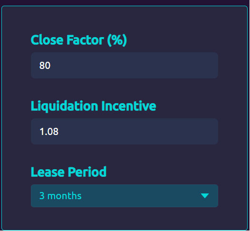
Task: Click the word Incentive in the heading
Action: [x=129, y=106]
